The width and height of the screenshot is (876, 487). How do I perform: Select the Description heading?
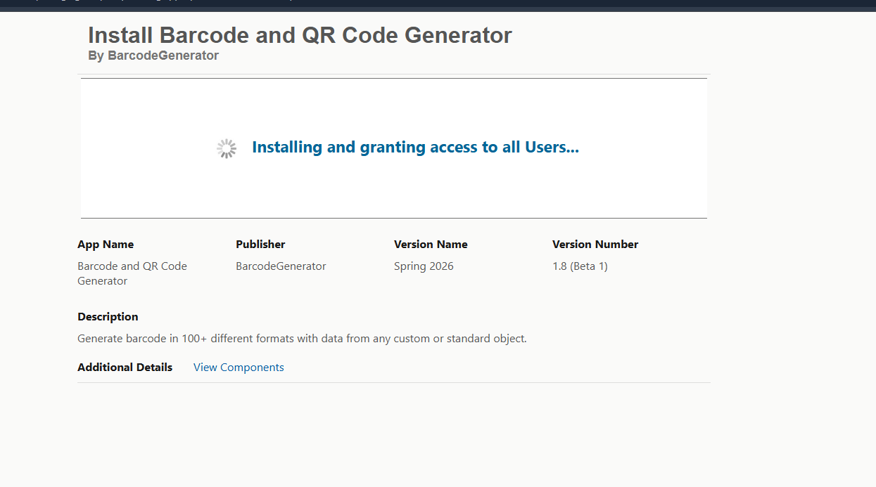pos(108,317)
